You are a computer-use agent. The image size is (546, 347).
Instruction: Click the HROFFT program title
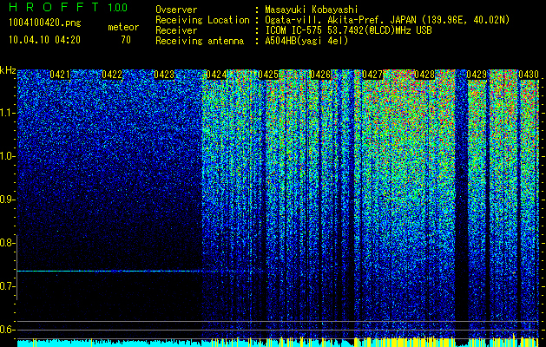(x=54, y=7)
